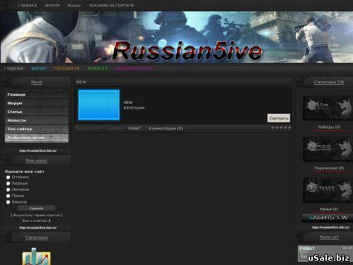
Task: Select the Ужасно poll option
Action: [x=8, y=202]
